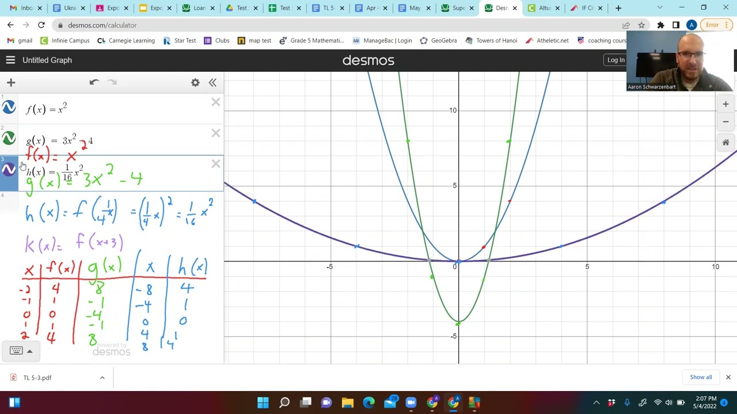This screenshot has height=414, width=737.
Task: Reload the Desmos page
Action: (41, 25)
